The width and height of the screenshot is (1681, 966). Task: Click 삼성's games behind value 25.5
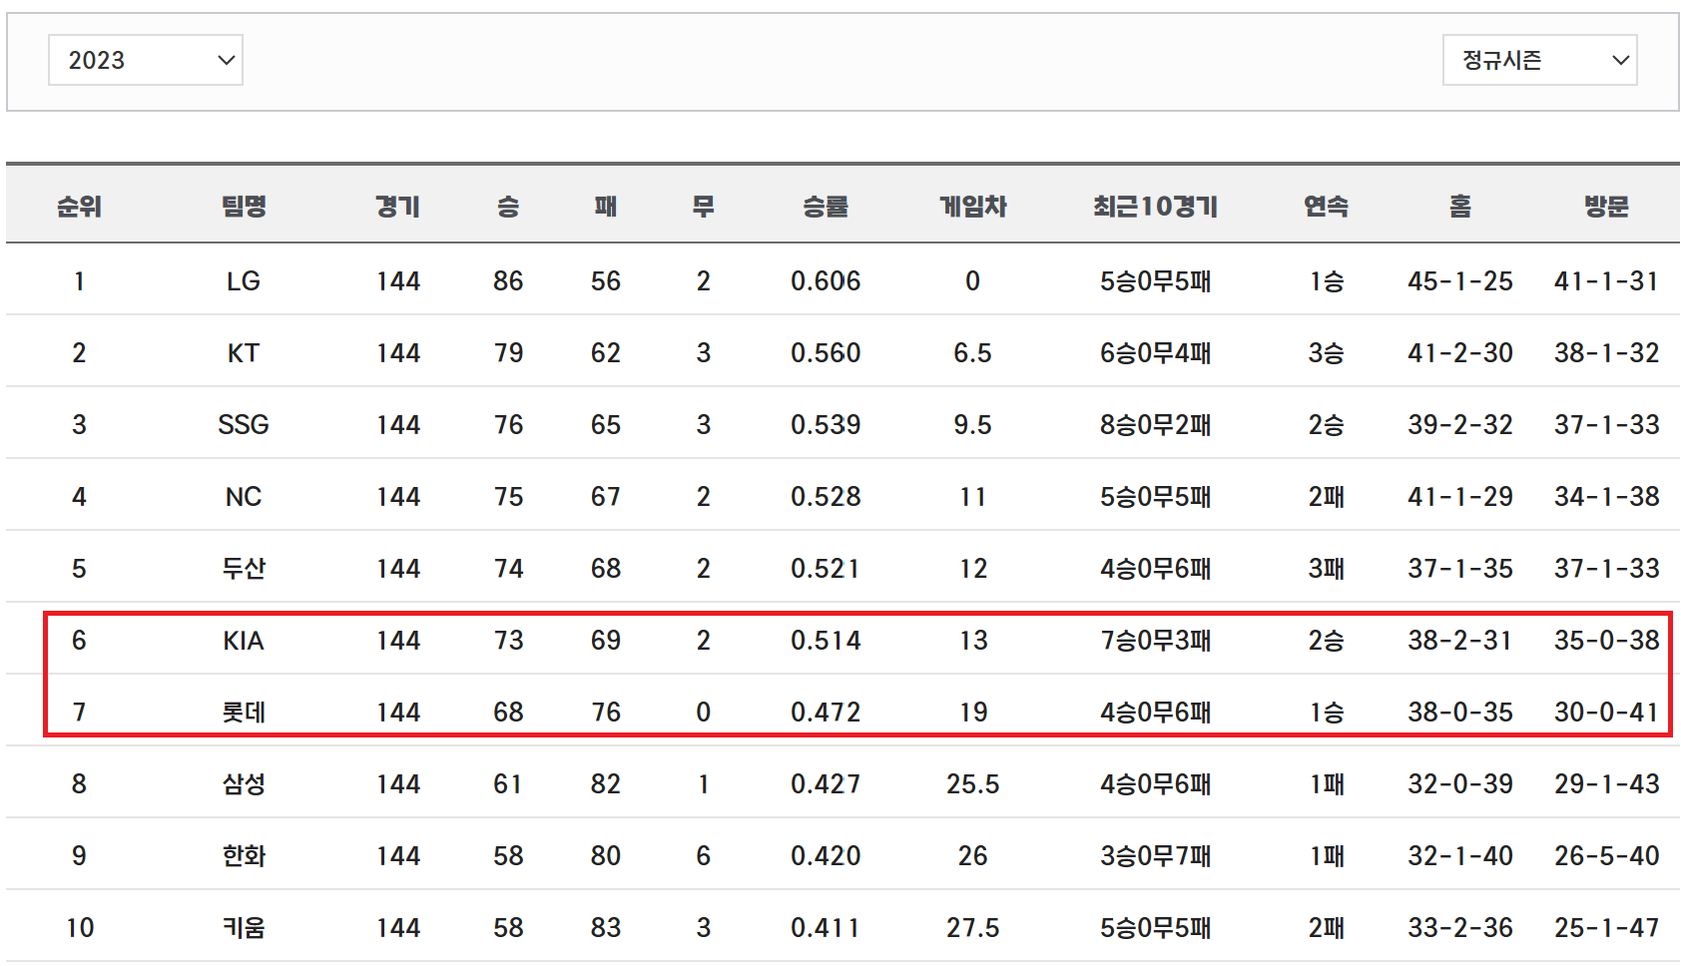[x=973, y=784]
